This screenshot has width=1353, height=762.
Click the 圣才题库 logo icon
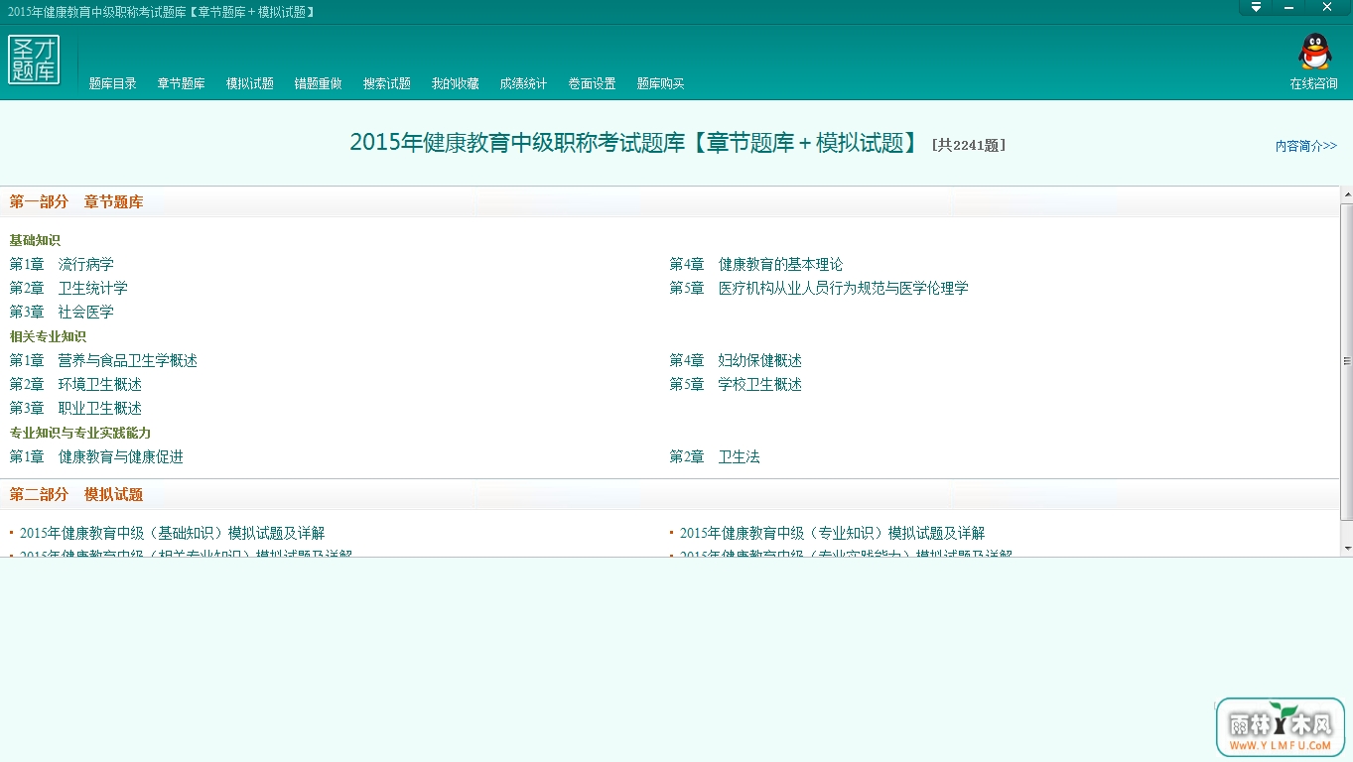tap(34, 60)
